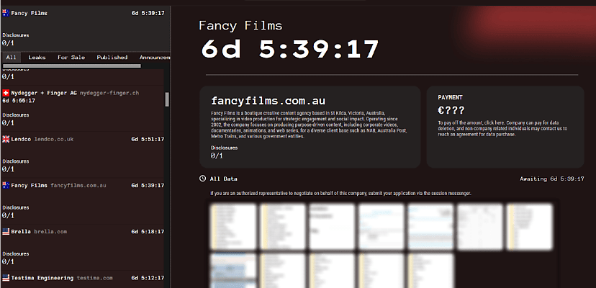
Task: Open the Lendco entry
Action: (x=83, y=155)
